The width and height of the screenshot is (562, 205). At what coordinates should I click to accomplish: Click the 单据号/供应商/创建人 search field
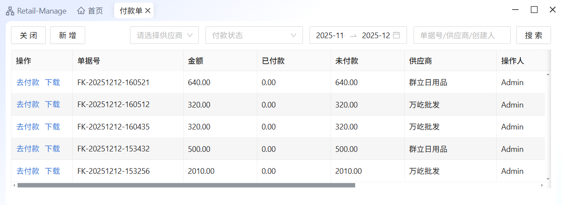[x=461, y=36]
